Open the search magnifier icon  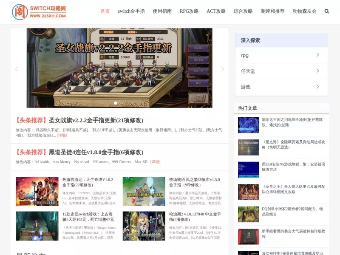[x=326, y=11]
